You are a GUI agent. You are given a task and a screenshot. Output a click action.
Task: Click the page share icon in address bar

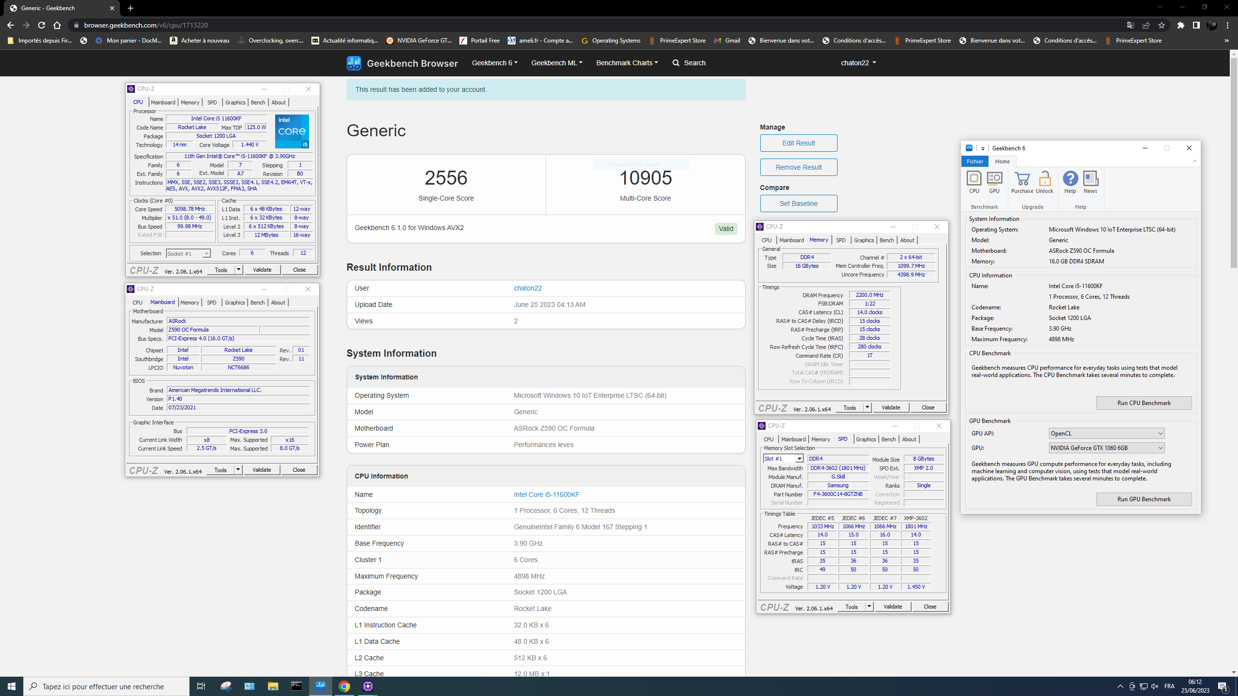(x=1146, y=25)
